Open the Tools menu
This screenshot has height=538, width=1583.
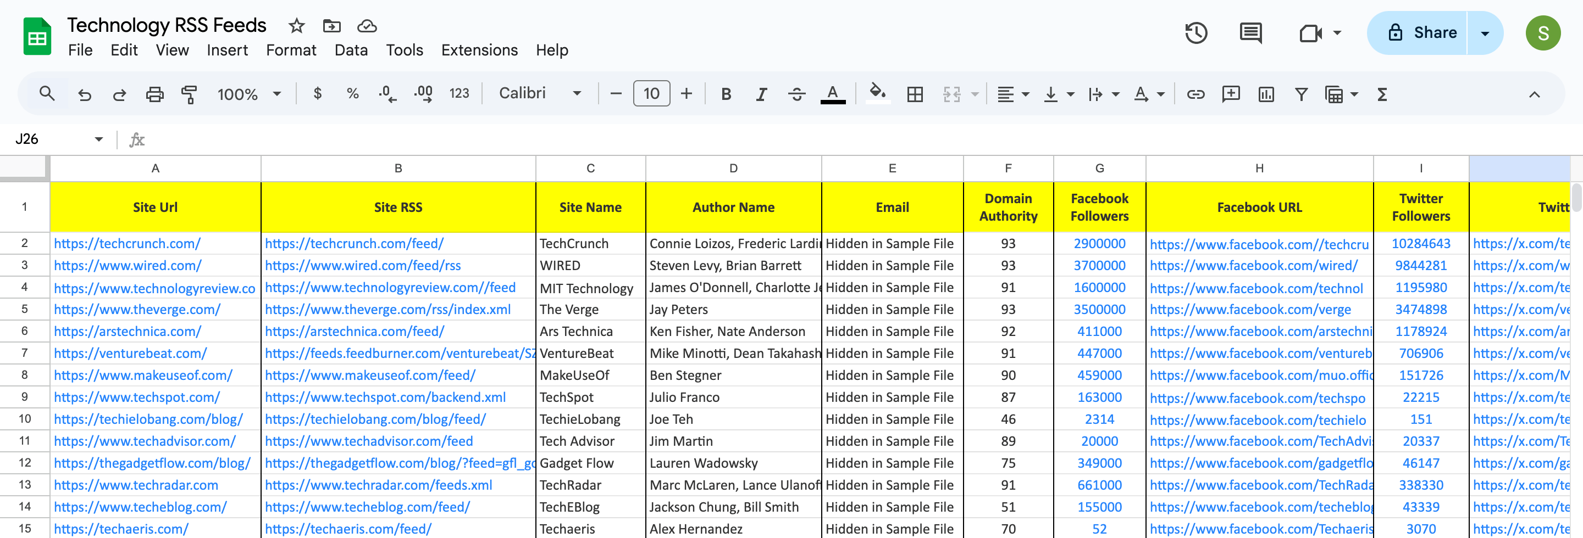[x=405, y=51]
